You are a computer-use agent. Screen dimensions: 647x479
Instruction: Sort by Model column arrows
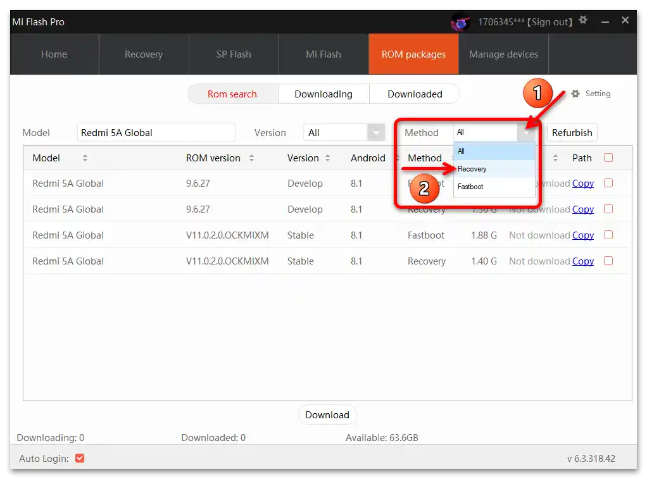tap(85, 158)
